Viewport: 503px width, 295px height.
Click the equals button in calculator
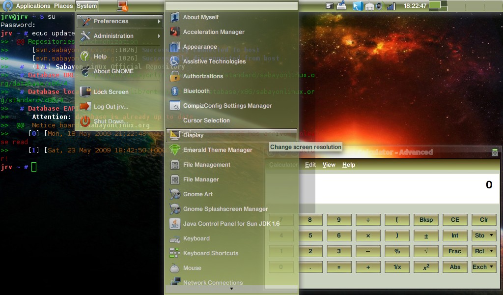click(x=339, y=267)
